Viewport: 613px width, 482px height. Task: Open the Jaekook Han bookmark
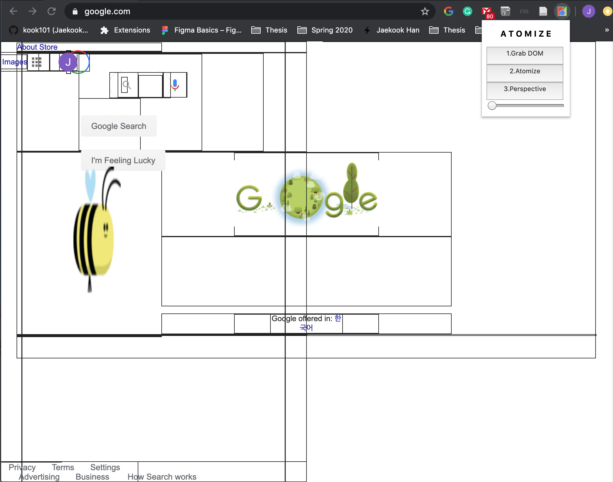click(x=392, y=30)
